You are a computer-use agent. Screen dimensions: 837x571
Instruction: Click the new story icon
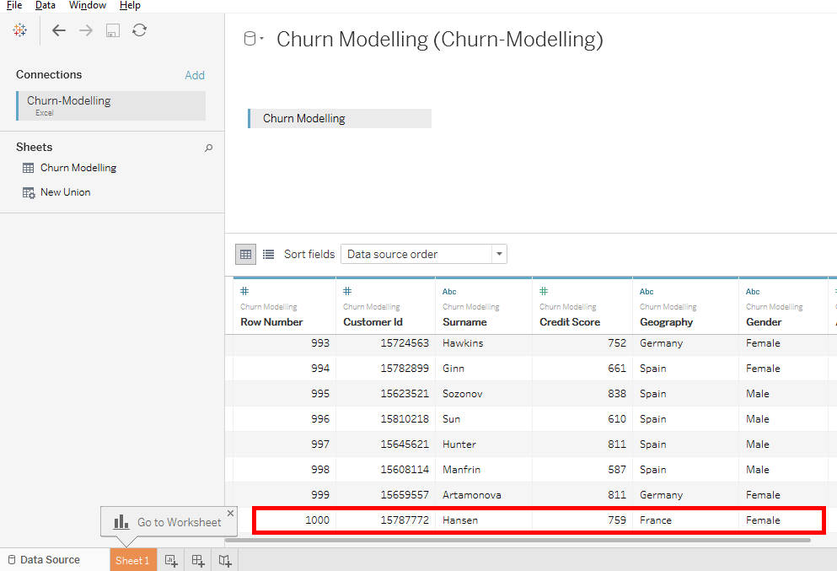225,560
